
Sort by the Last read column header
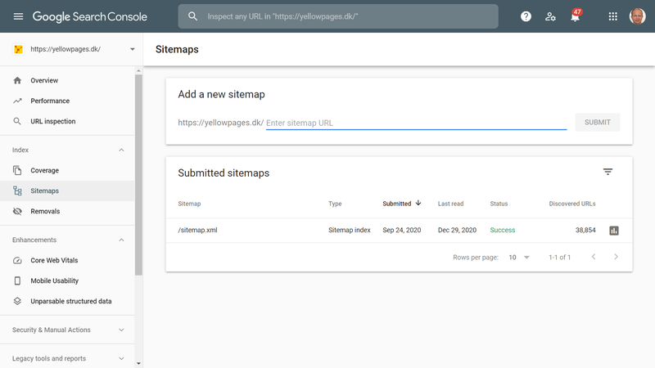451,204
